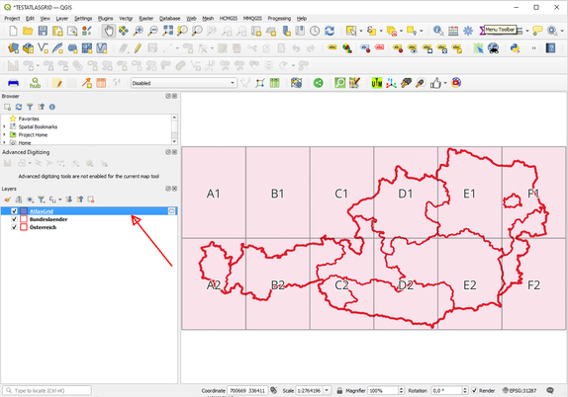
Task: Click the Type to locate search field
Action: pyautogui.click(x=47, y=390)
